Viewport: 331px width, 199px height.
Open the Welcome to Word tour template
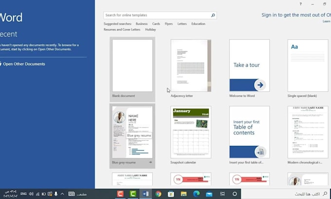coord(250,66)
